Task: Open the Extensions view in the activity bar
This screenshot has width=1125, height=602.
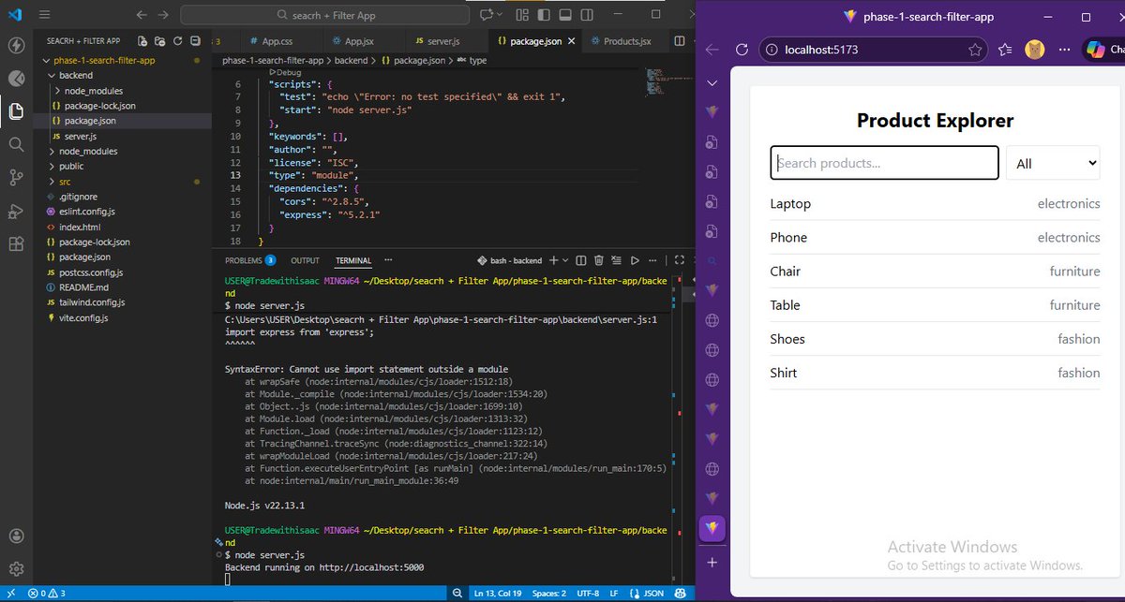Action: coord(15,243)
